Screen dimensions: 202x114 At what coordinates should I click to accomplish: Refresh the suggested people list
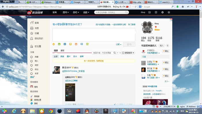tap(167, 46)
